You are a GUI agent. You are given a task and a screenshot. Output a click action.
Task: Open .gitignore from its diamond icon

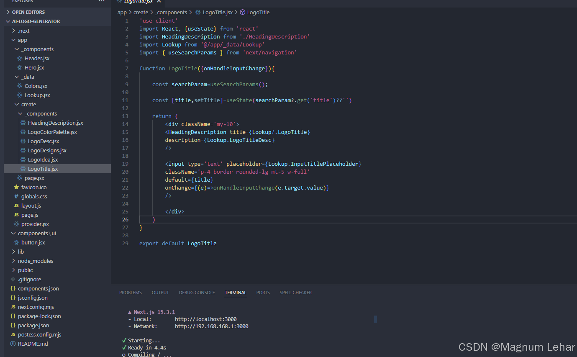click(x=13, y=279)
